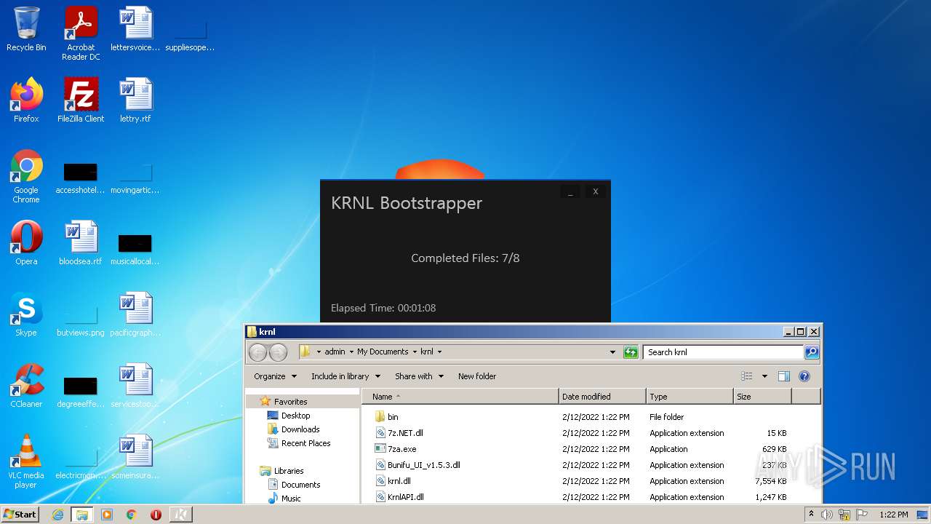Viewport: 931px width, 524px height.
Task: Launch FileZilla Client shortcut
Action: (x=81, y=100)
